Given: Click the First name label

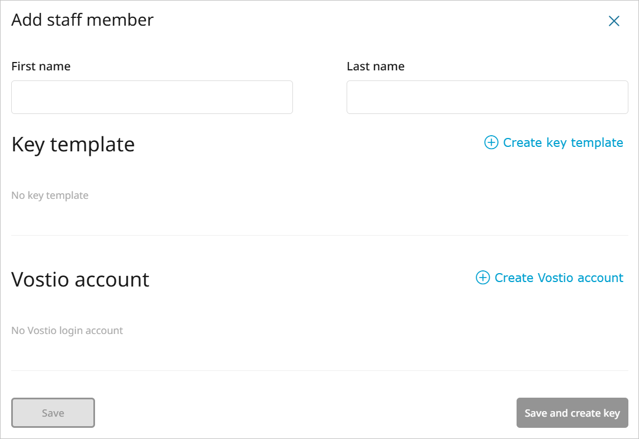Looking at the screenshot, I should (41, 66).
